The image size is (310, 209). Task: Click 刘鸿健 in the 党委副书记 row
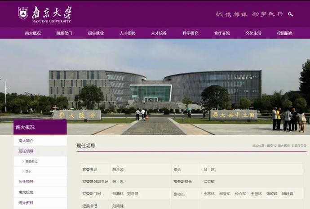coord(133,194)
